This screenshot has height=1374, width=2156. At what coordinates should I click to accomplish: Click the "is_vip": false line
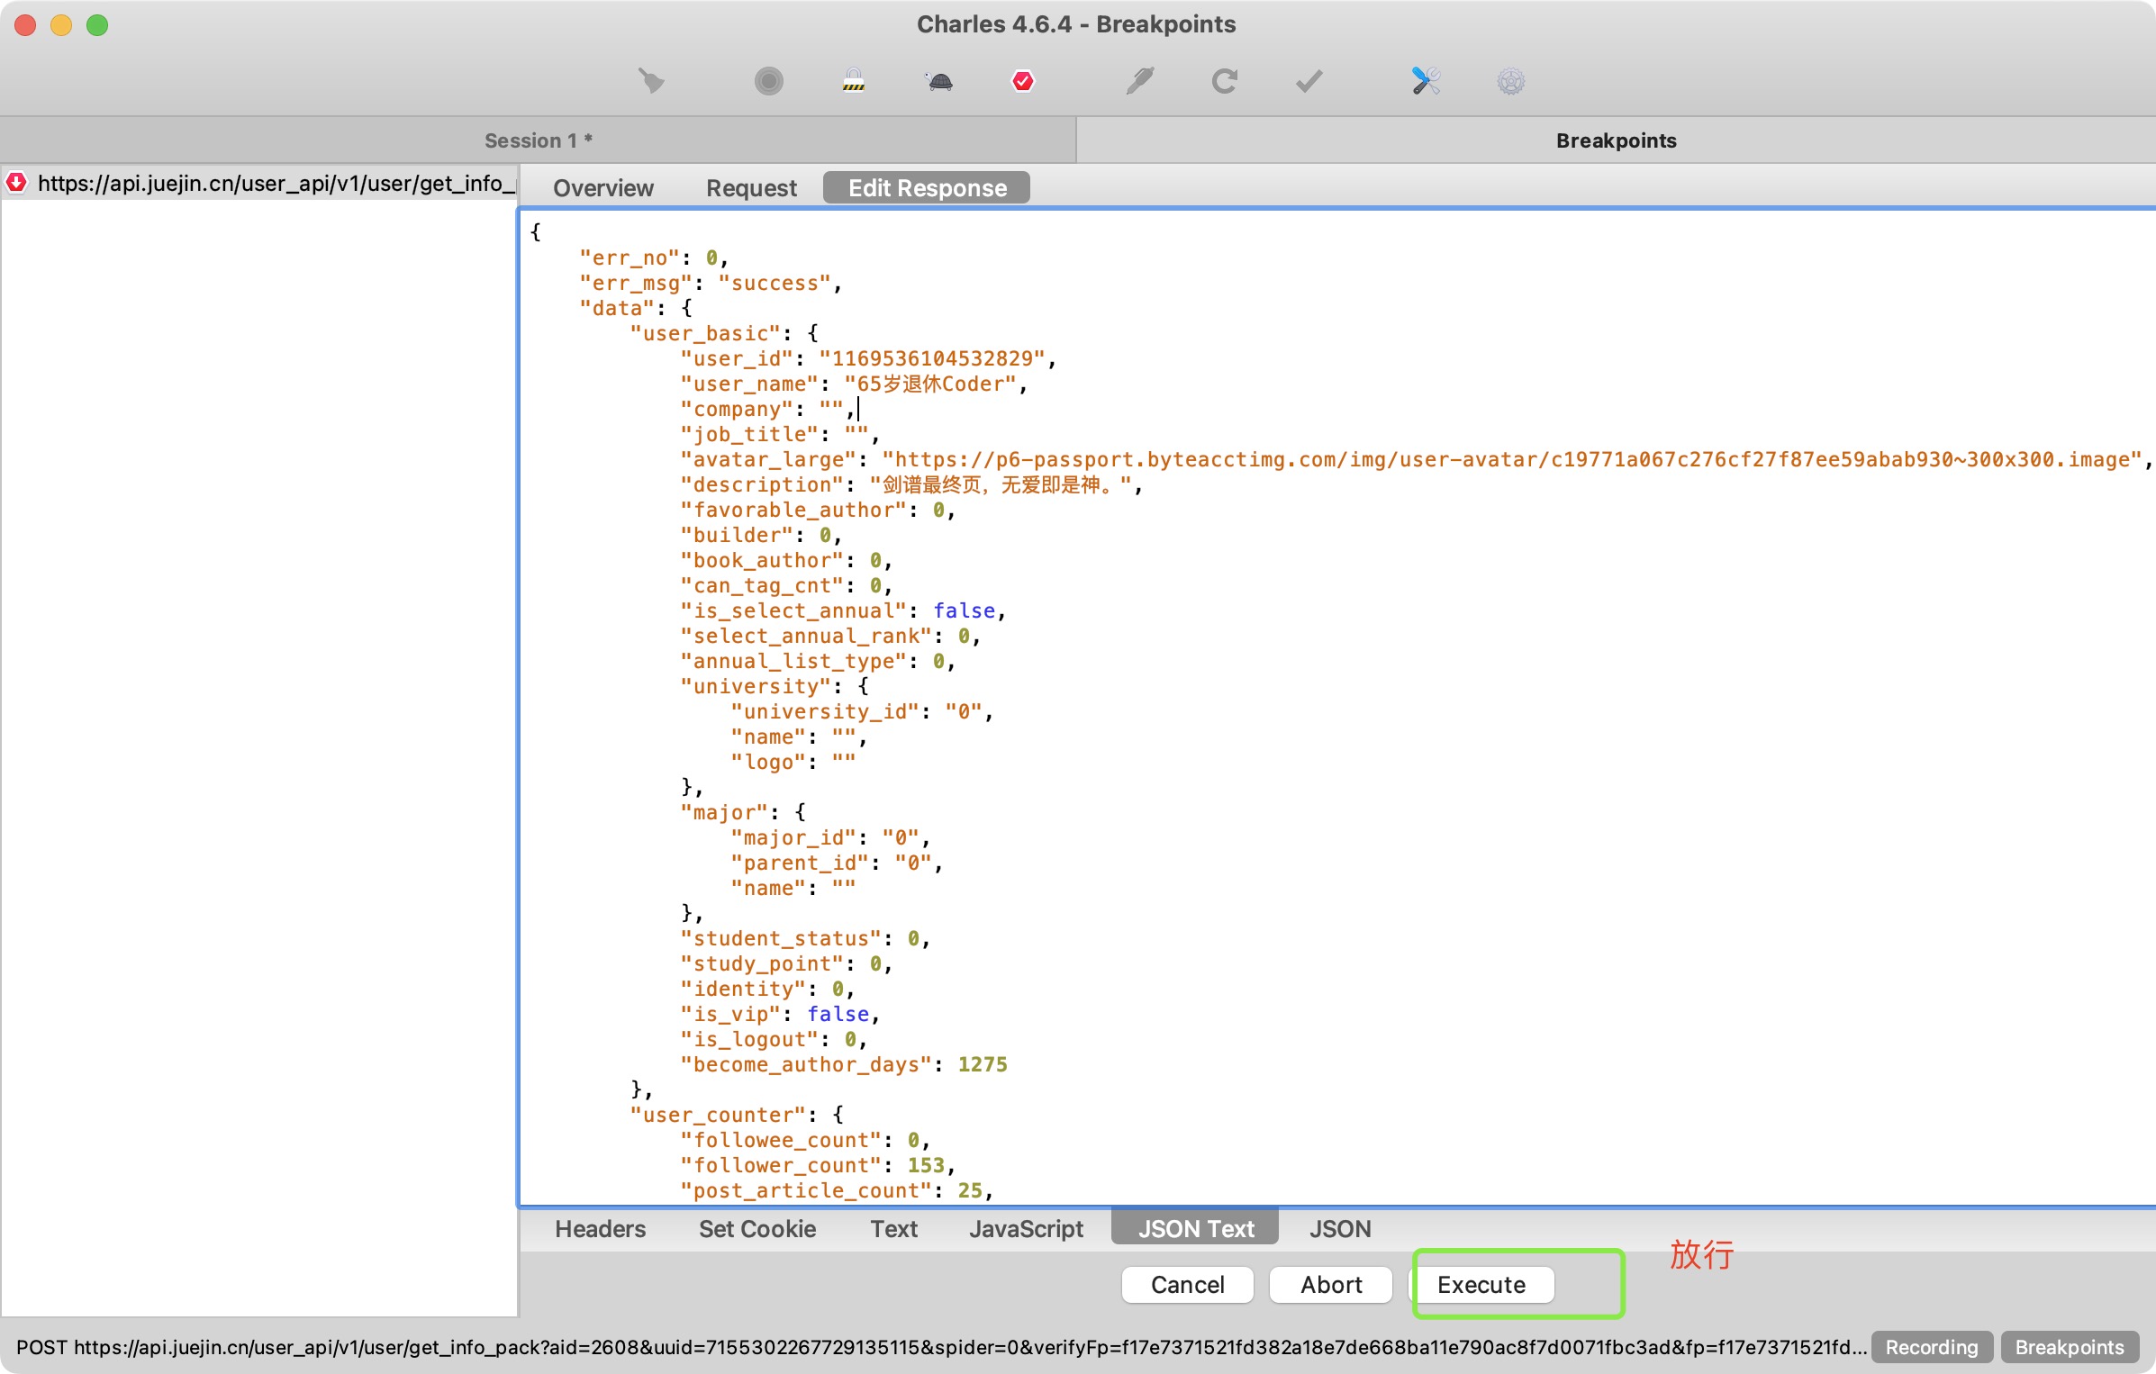780,1014
